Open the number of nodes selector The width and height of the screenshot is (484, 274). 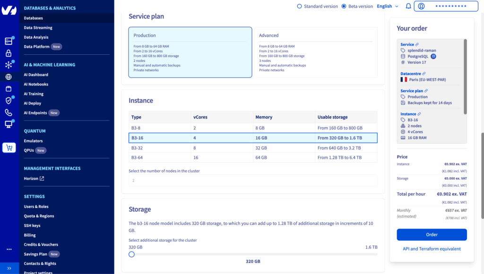point(253,180)
